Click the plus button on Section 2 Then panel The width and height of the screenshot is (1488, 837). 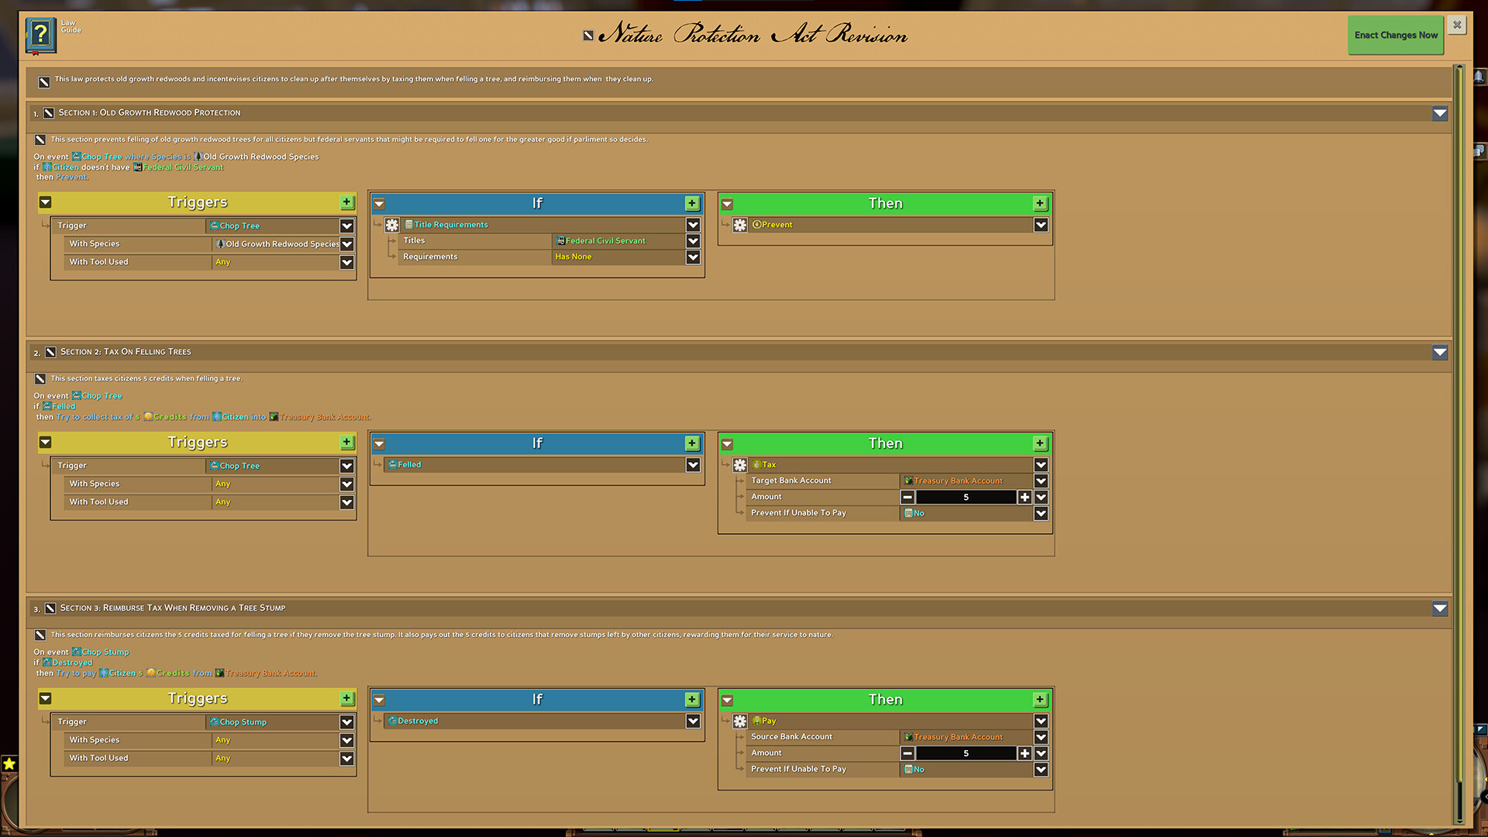click(x=1040, y=443)
